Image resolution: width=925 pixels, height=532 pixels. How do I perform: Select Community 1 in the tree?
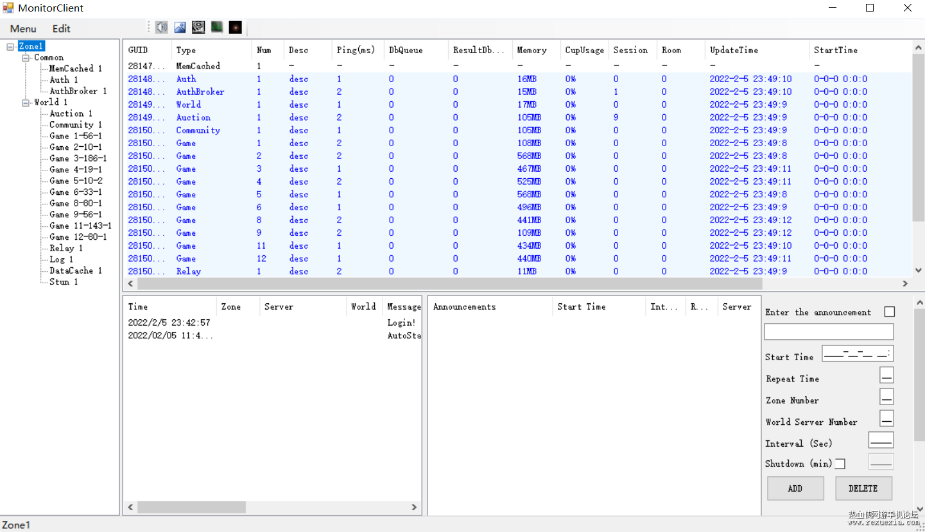pyautogui.click(x=76, y=125)
